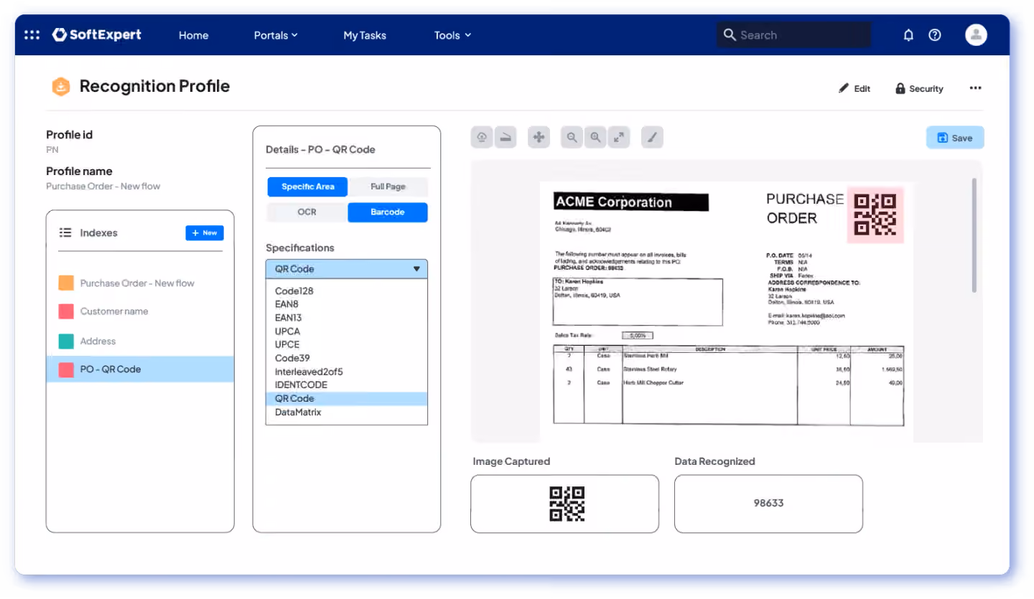The width and height of the screenshot is (1034, 599).
Task: Expand the Tools menu
Action: pyautogui.click(x=452, y=35)
